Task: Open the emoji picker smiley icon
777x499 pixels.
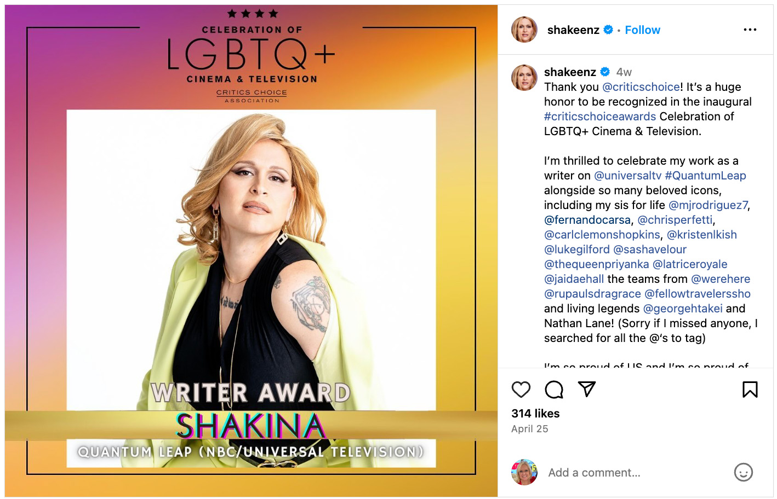Action: pos(744,472)
